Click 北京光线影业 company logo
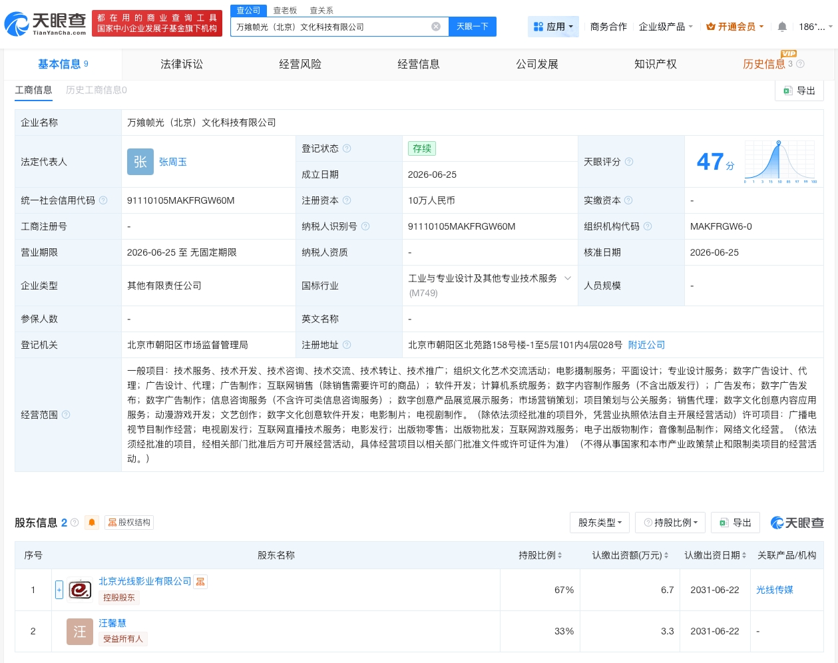 [80, 590]
